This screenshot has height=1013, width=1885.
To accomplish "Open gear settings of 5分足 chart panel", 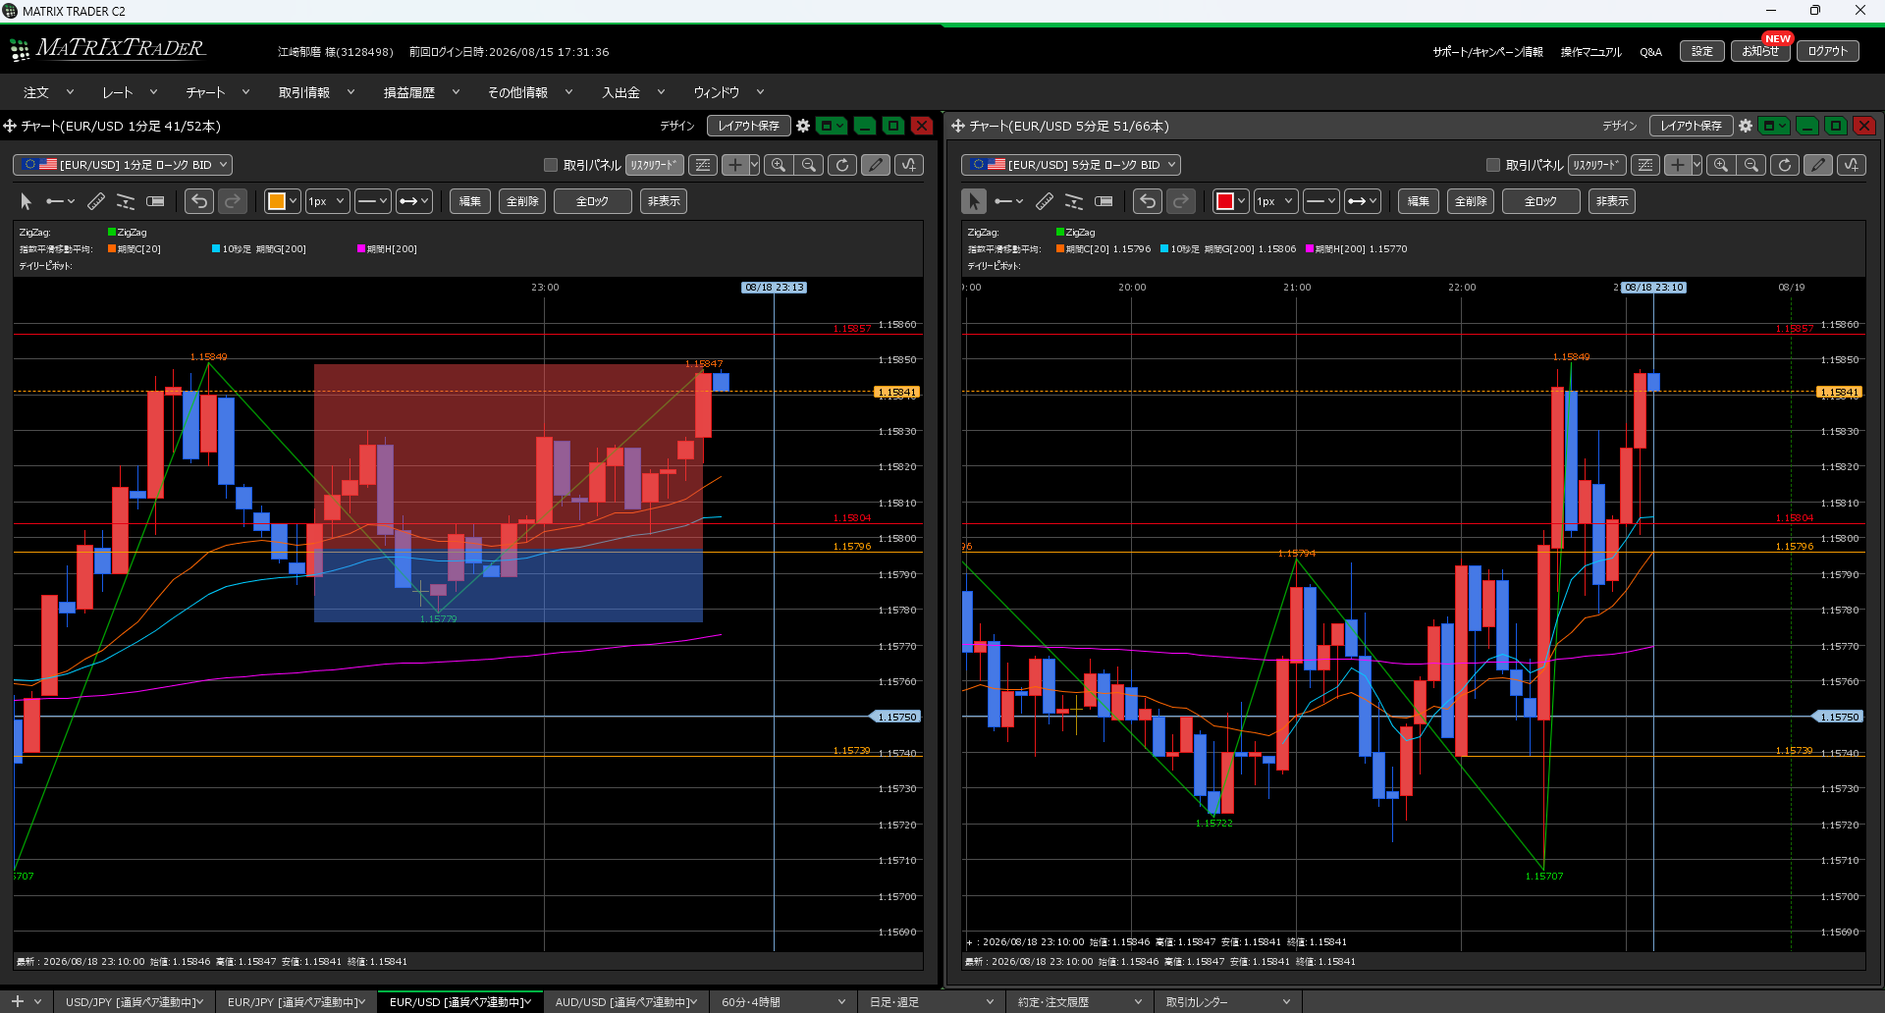I will point(1746,126).
